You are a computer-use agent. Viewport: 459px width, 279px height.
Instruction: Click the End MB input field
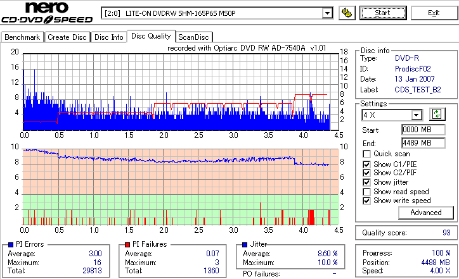tap(423, 143)
